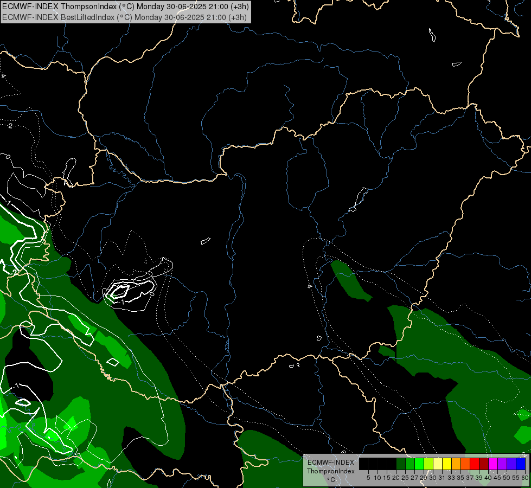This screenshot has height=488, width=531.
Task: Select the bright red 37–39 legend swatch
Action: [x=475, y=464]
